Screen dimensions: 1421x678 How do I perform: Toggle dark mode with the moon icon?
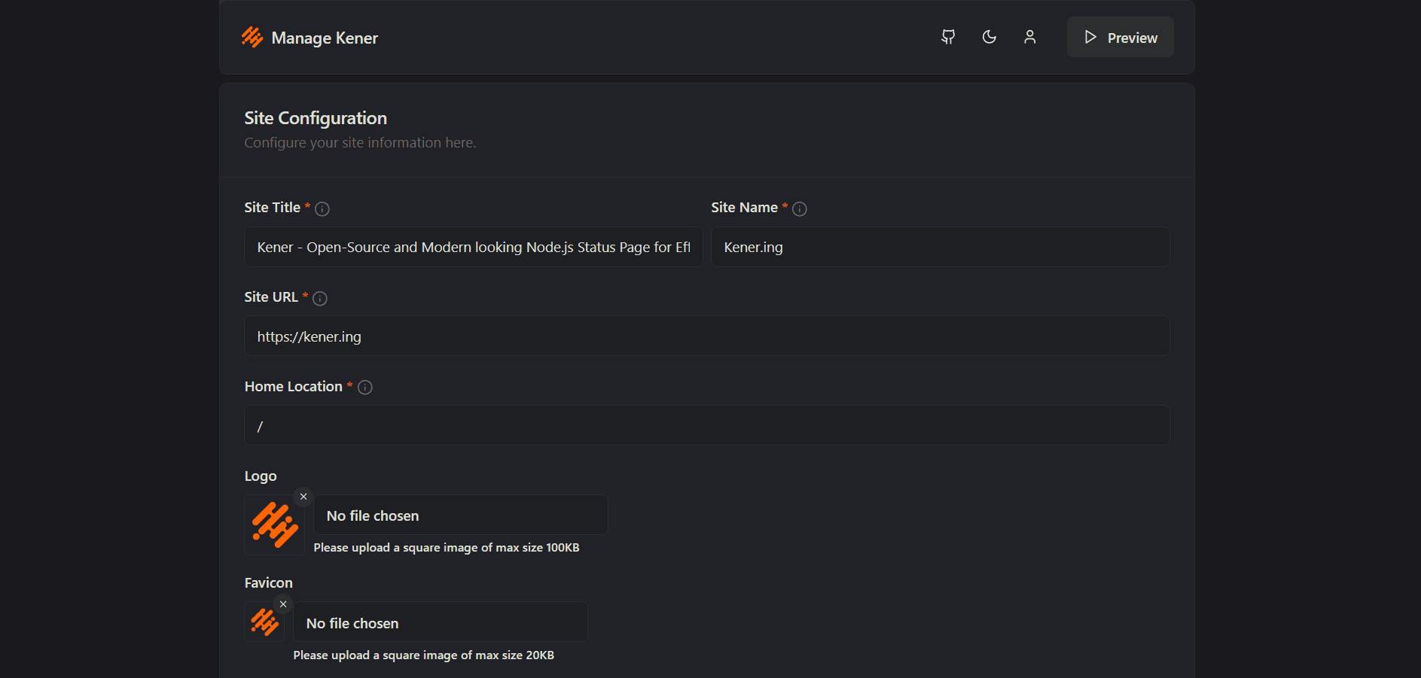coord(989,37)
